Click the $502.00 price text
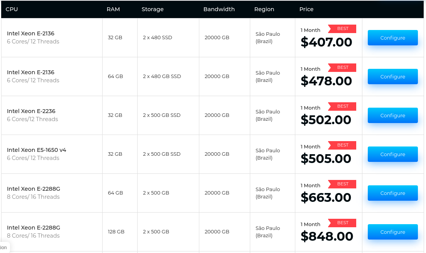 tap(326, 120)
